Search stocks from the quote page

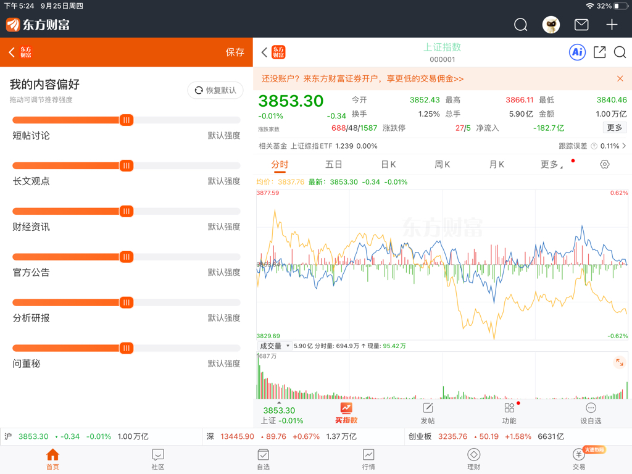point(620,52)
